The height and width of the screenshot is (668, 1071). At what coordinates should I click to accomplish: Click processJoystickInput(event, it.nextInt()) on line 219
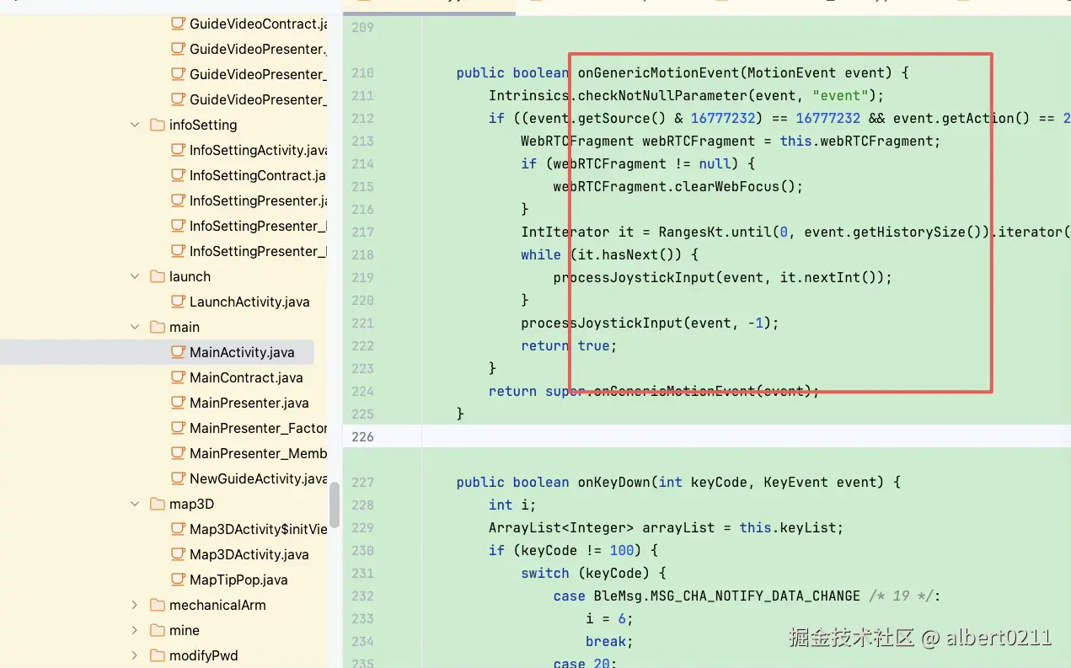pos(722,277)
